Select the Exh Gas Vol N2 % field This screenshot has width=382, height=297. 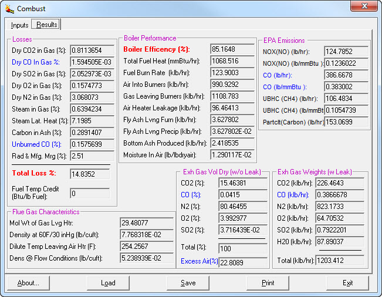(243, 207)
